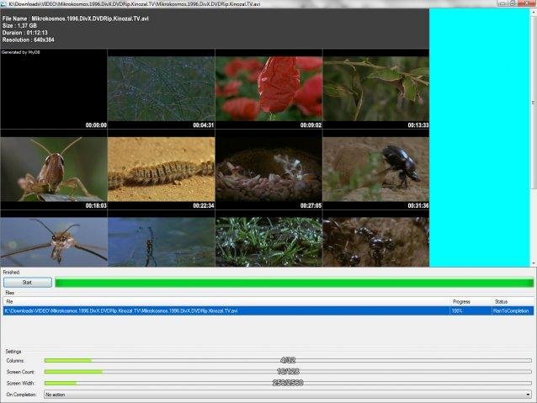Click thumbnail with timestamp 00:27:05
Viewport: 537px width, 403px height.
[268, 170]
